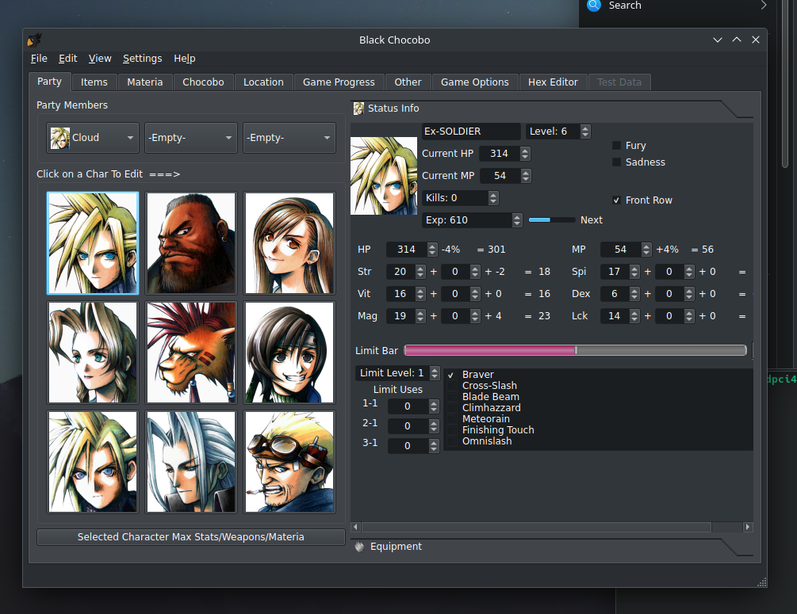Select Sephiroth's portrait in character grid

pos(191,462)
